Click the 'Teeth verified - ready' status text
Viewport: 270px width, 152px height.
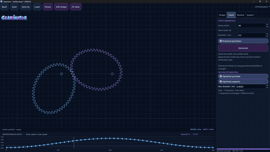click(11, 130)
